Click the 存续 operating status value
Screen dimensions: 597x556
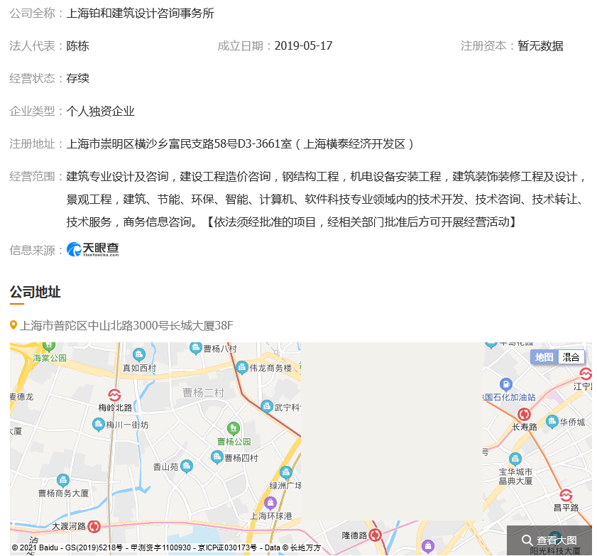click(77, 78)
